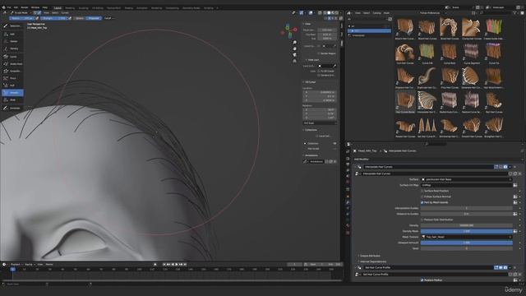This screenshot has width=526, height=296.
Task: Adjust the brush Strength slider in header
Action: (53, 18)
